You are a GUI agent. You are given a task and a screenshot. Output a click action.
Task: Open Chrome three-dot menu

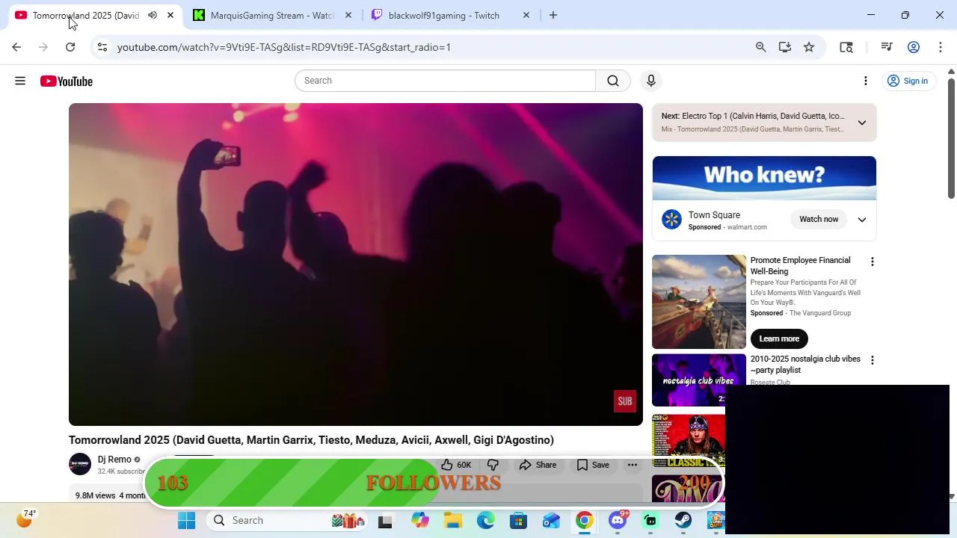[x=941, y=47]
